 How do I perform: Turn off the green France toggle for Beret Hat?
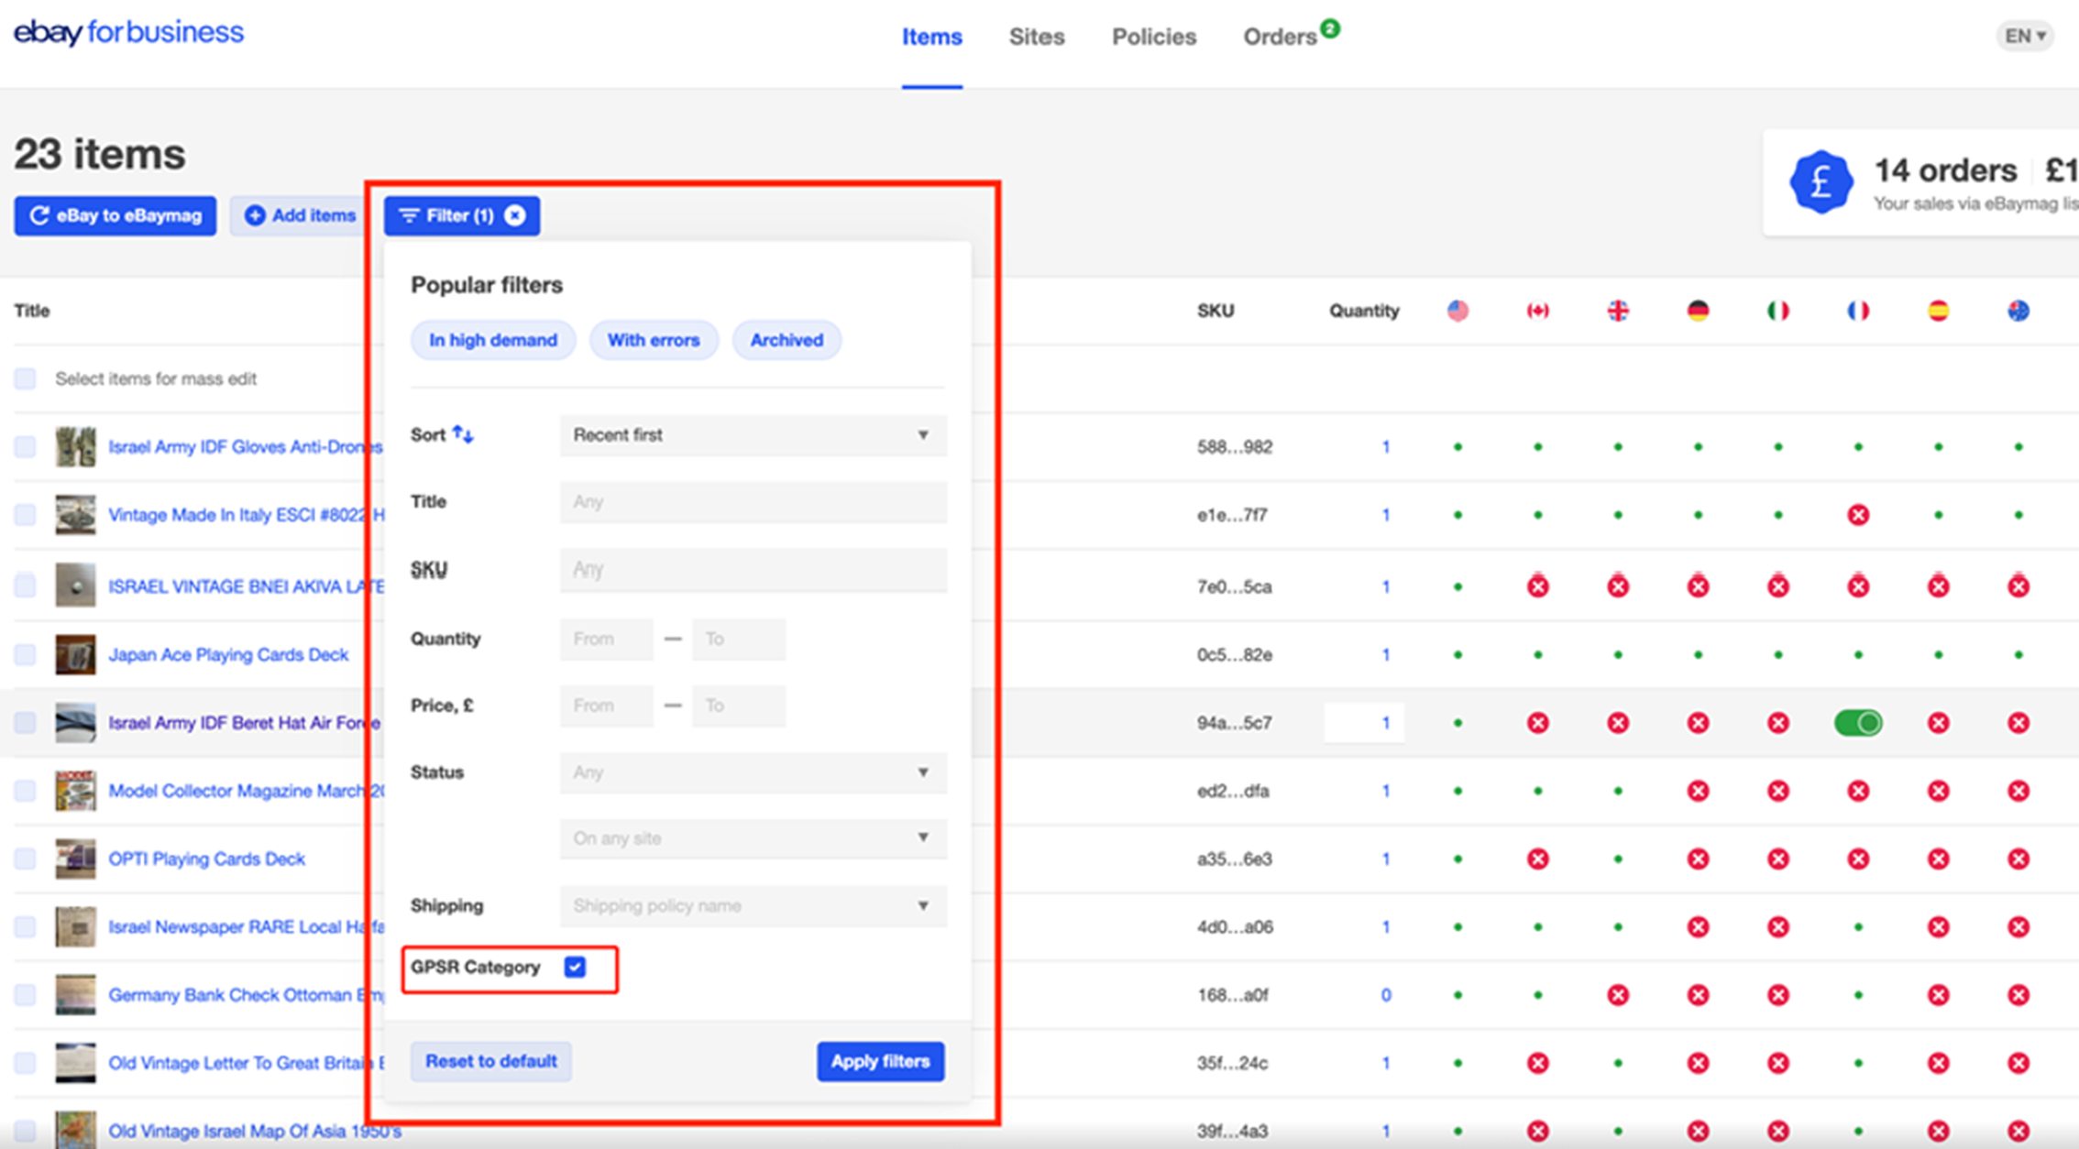pyautogui.click(x=1858, y=723)
